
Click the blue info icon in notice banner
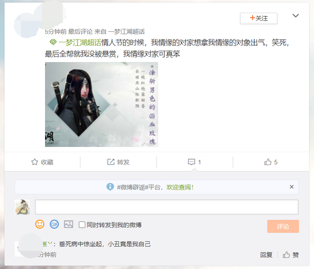point(110,187)
